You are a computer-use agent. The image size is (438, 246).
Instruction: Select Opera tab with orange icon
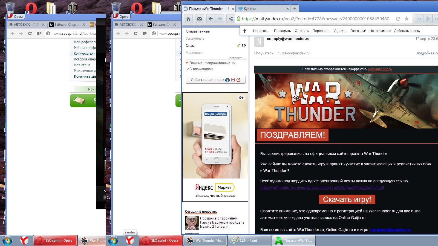click(93, 25)
